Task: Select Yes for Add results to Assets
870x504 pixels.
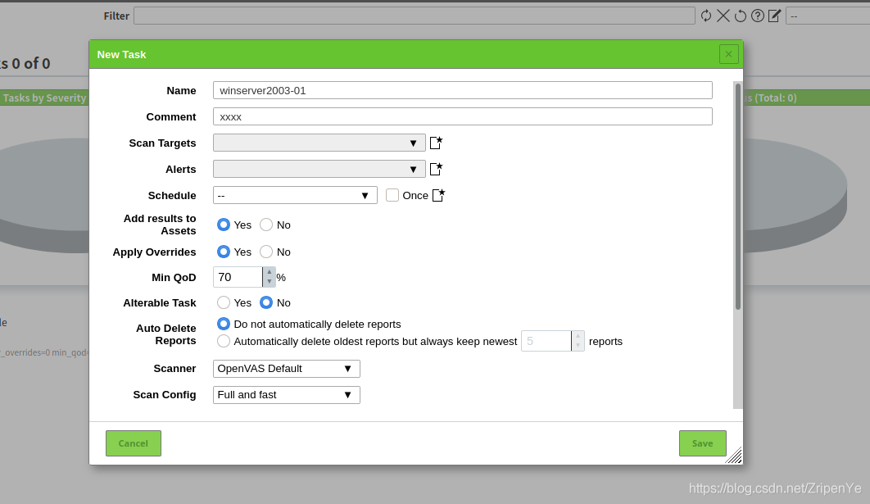Action: coord(224,225)
